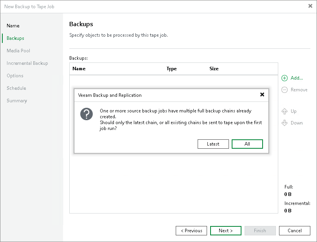
Task: Click the Backups page heading
Action: (81, 24)
